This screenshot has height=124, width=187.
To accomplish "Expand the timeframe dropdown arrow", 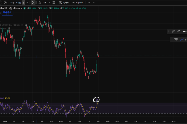I will click(x=27, y=3).
